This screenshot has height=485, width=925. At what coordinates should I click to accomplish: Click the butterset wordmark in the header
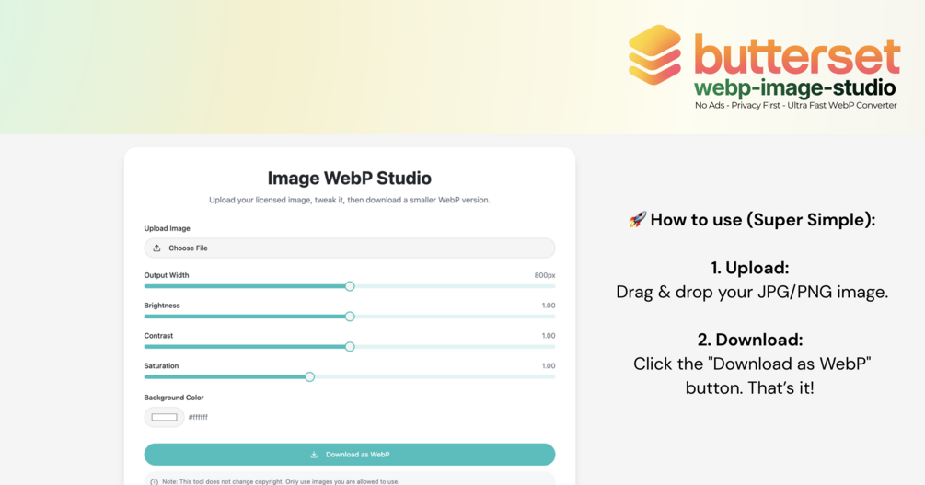click(797, 55)
